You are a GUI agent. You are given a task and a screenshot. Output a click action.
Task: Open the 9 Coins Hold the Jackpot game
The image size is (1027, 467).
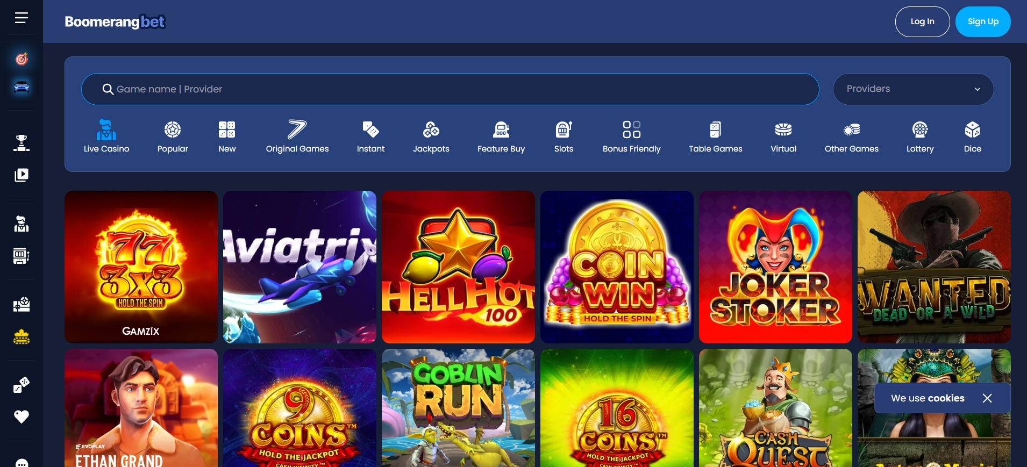299,408
